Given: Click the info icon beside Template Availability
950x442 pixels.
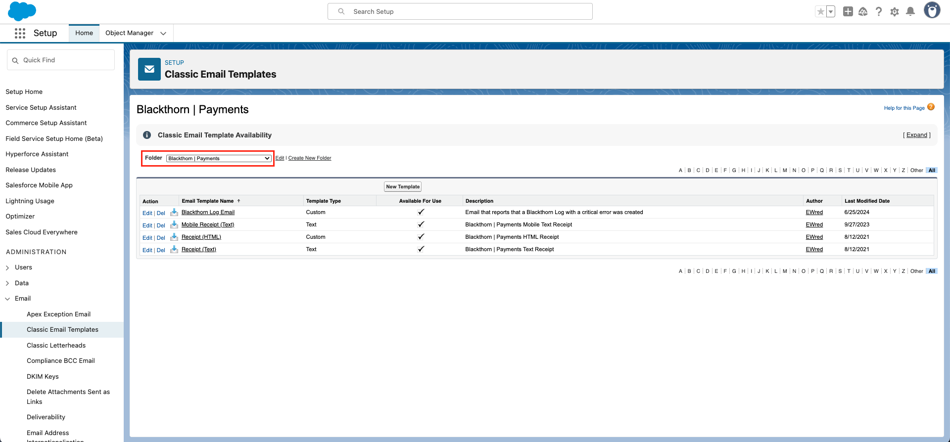Looking at the screenshot, I should 147,135.
